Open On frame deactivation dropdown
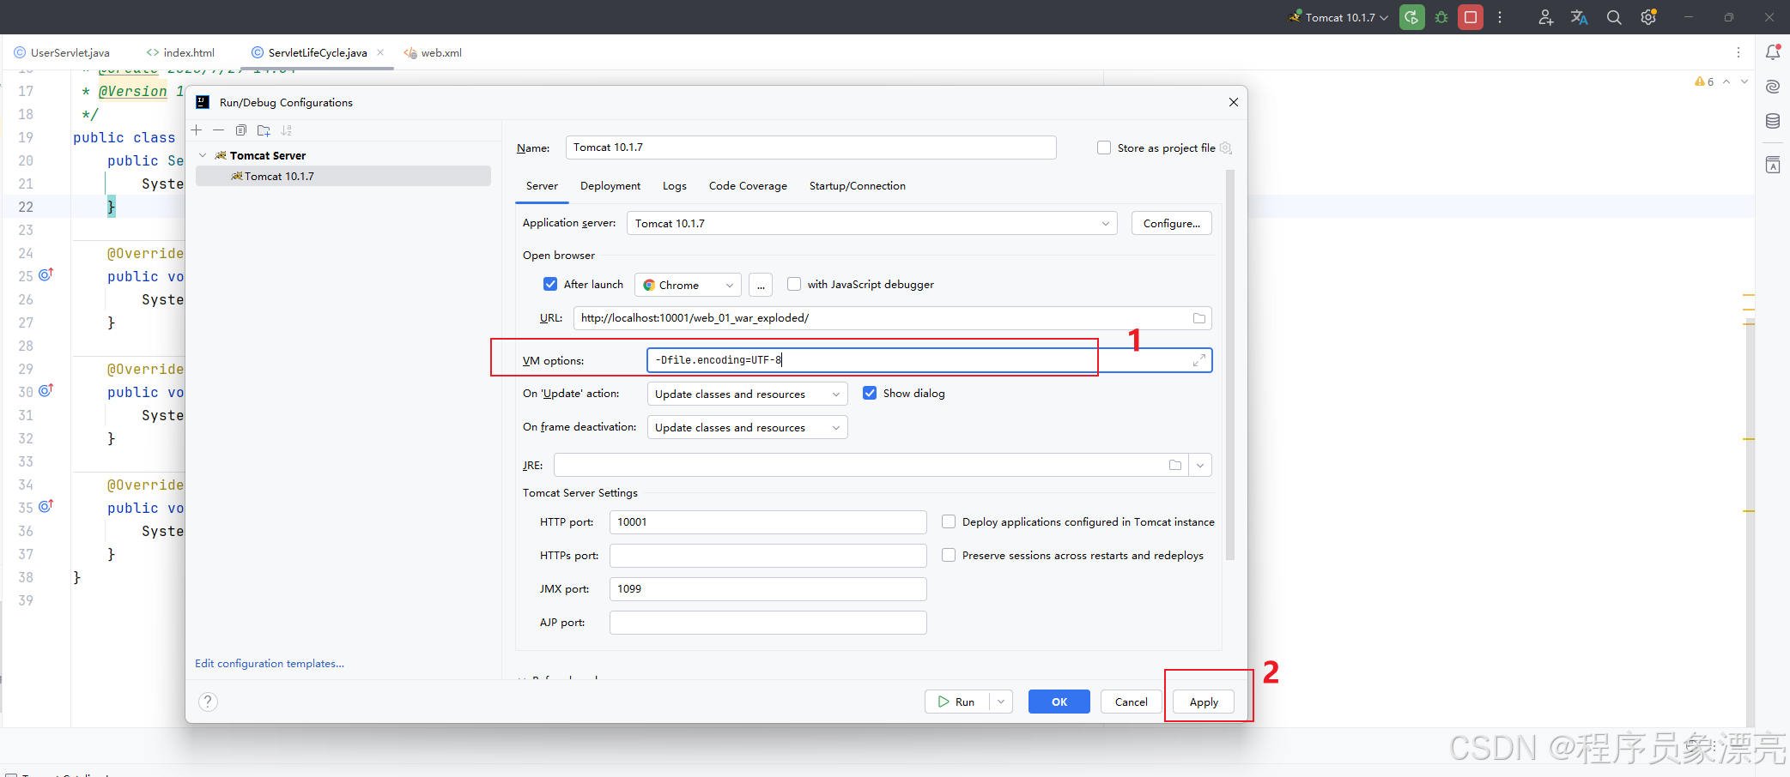1790x777 pixels. tap(747, 427)
